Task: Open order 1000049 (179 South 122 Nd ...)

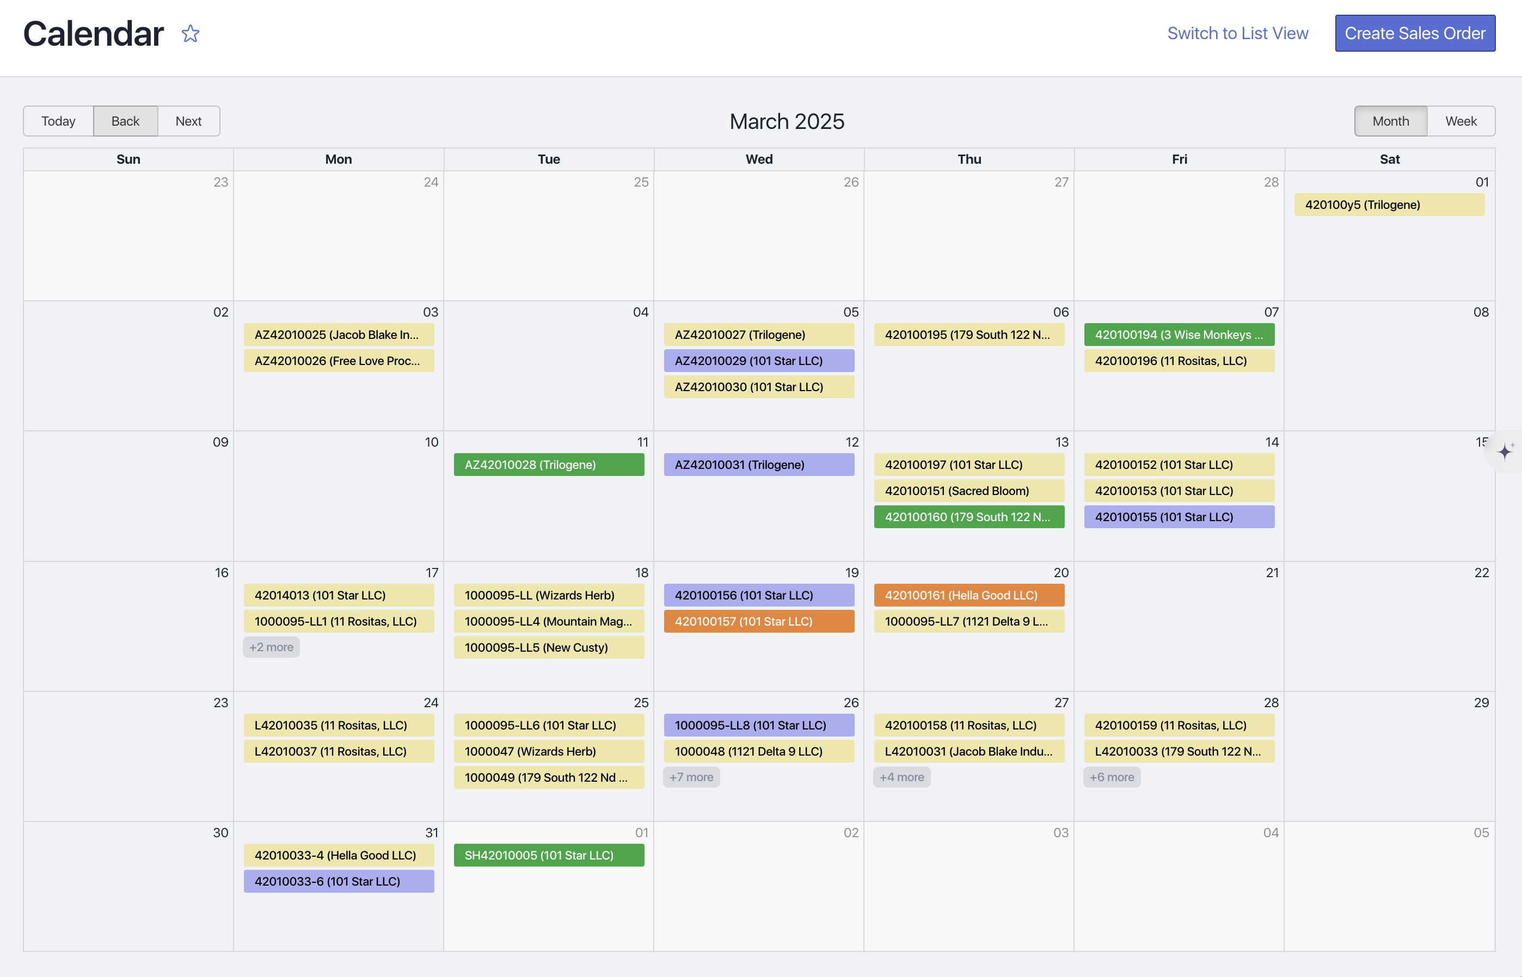Action: [x=549, y=777]
